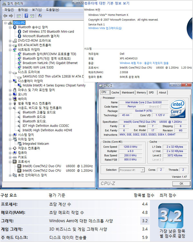The height and width of the screenshot is (243, 193).
Task: Click the IDT High Definition Audio CODEC speaker icon
Action: [19, 126]
